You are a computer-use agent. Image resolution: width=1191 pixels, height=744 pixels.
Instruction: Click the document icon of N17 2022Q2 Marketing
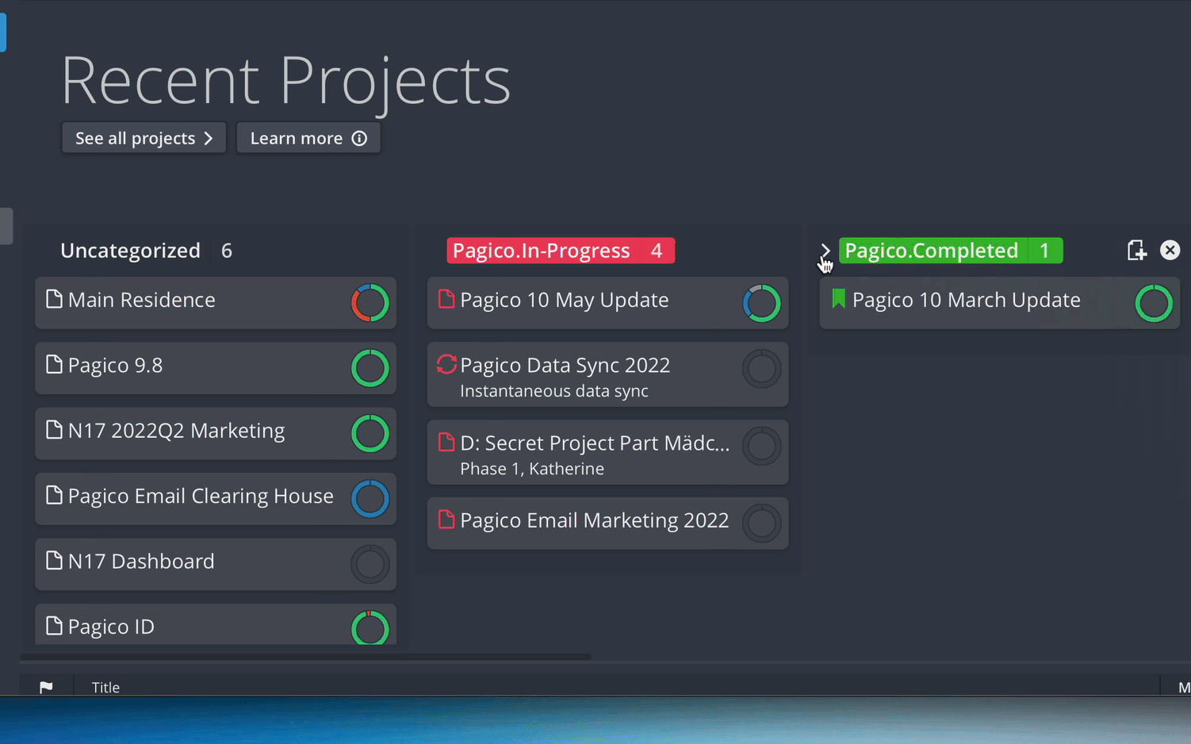click(x=54, y=430)
